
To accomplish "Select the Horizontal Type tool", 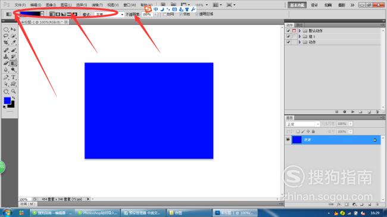I will pyautogui.click(x=13, y=77).
